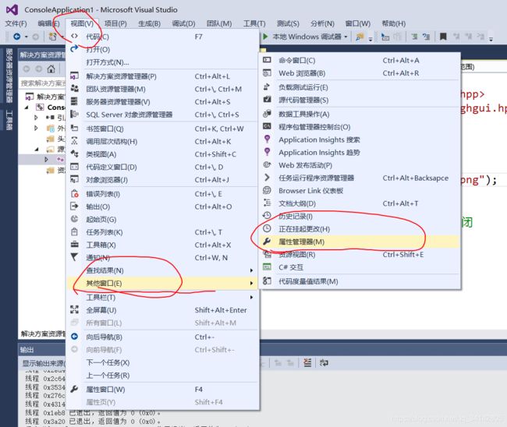Screen dimensions: 507x427
Task: Click 起始页(G) icon
Action: [x=74, y=219]
